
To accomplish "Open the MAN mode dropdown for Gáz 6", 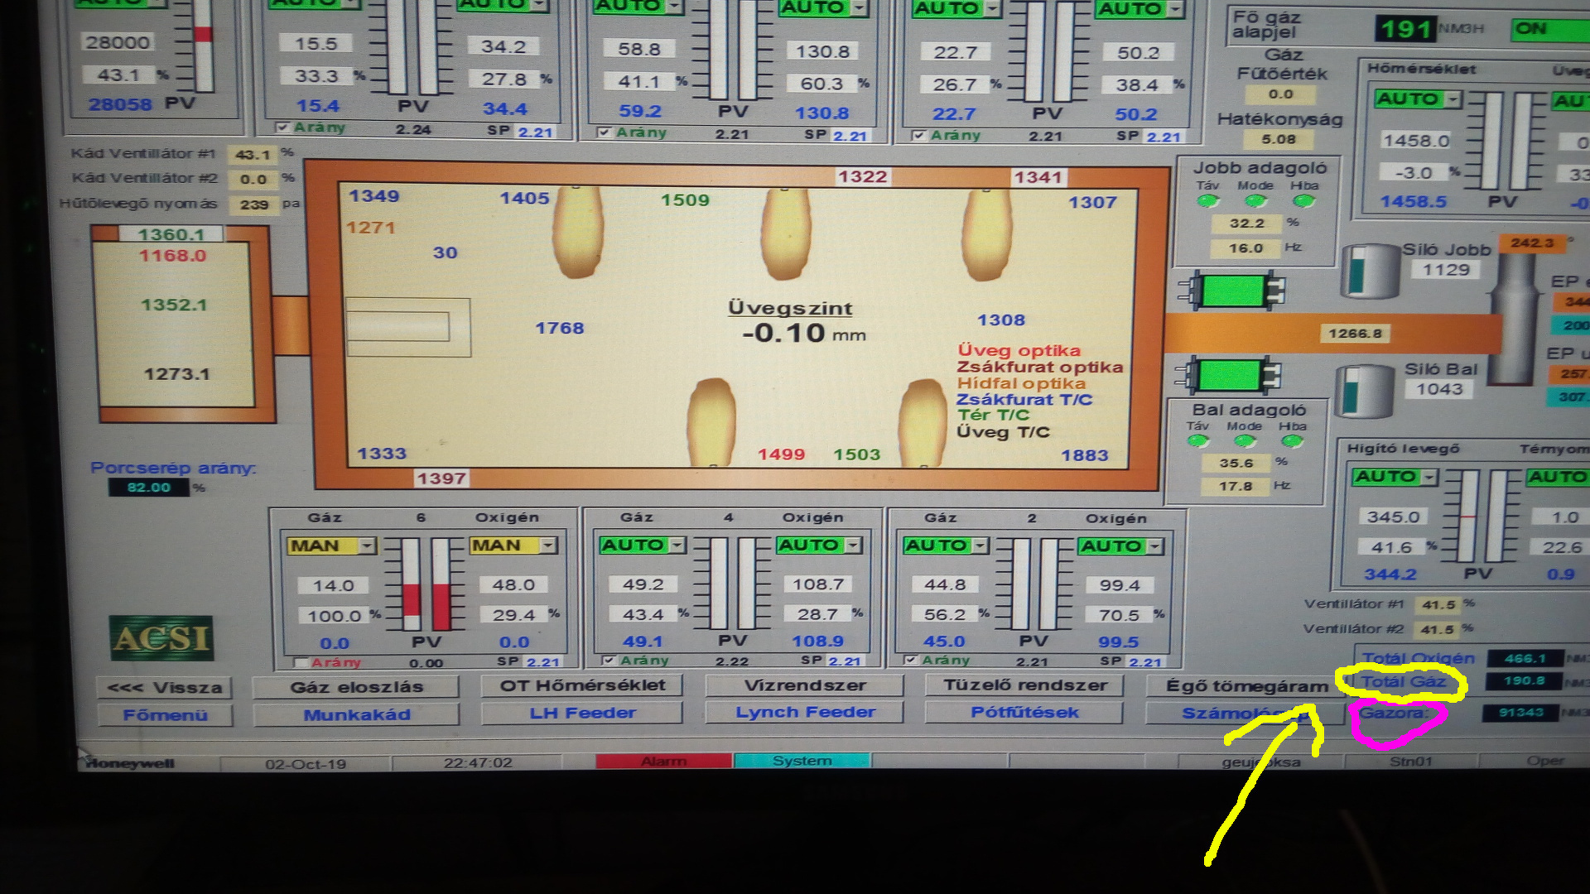I will pos(367,546).
